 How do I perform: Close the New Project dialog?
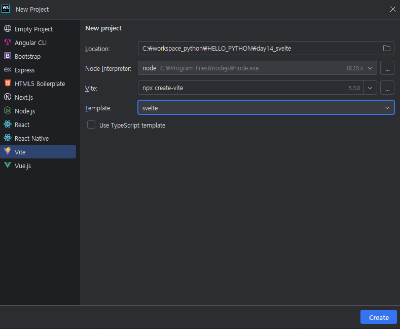392,9
